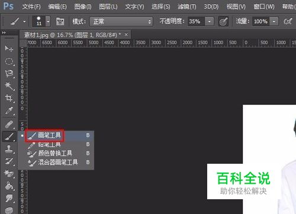Choose 铅笔工具 from flyout menu

click(56, 144)
